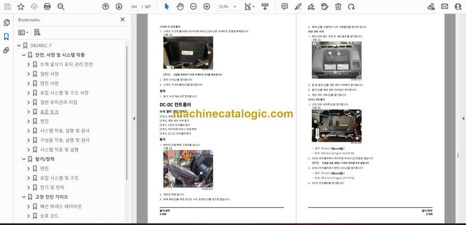Expand the 유압 시스템 및 구조 사양 bookmark
The width and height of the screenshot is (466, 225).
(x=28, y=93)
